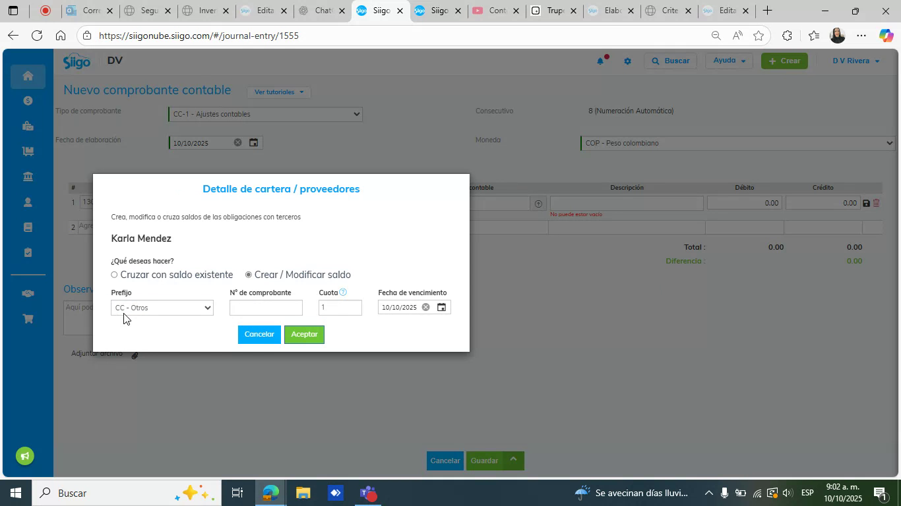
Task: Switch to the Chat browser tab
Action: 322,11
